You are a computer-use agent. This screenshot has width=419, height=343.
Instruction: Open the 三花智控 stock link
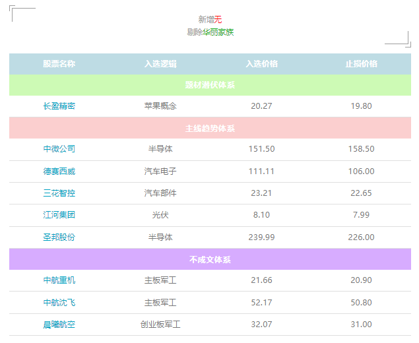(x=59, y=193)
